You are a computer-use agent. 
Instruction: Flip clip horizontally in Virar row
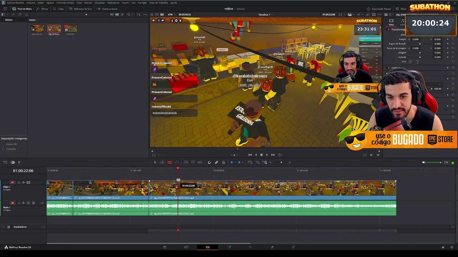pos(410,62)
